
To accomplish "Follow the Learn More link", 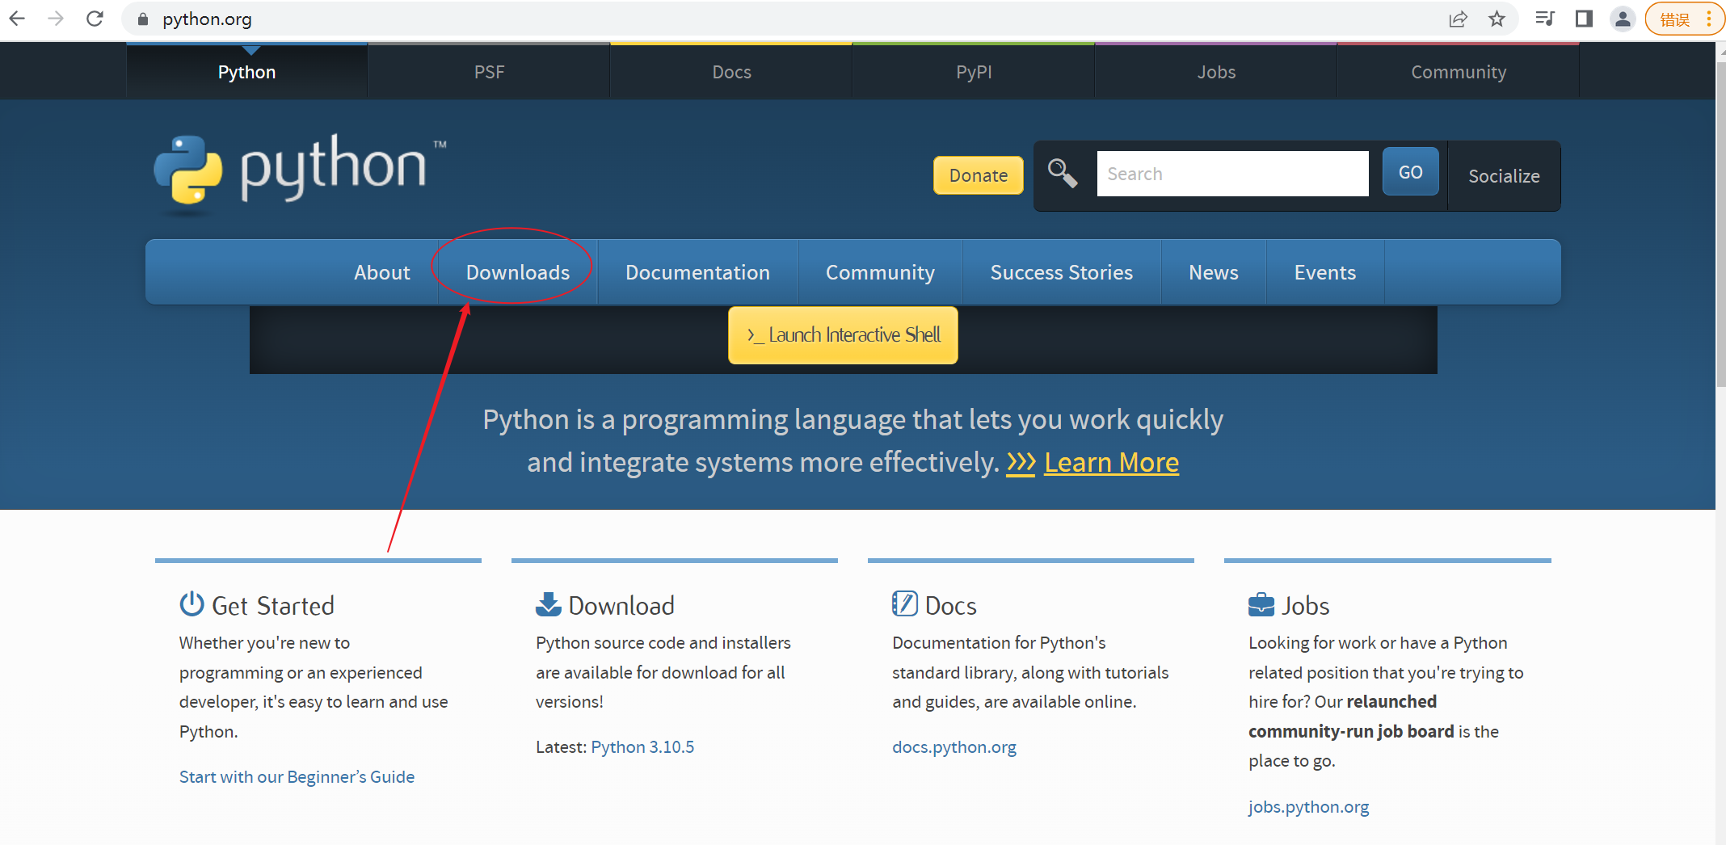I will (1111, 462).
